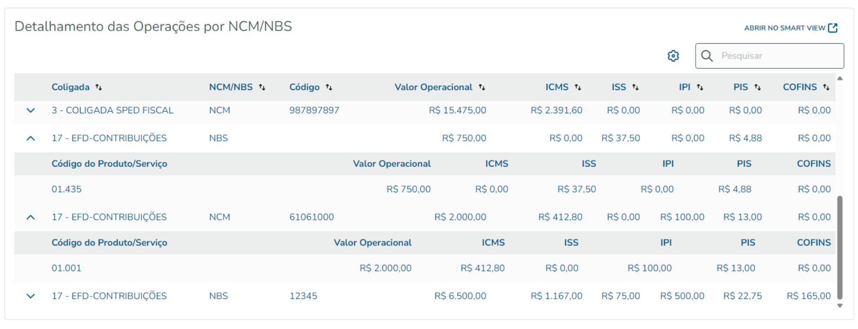Sort by the ICMS column arrows
The width and height of the screenshot is (858, 329).
(578, 87)
